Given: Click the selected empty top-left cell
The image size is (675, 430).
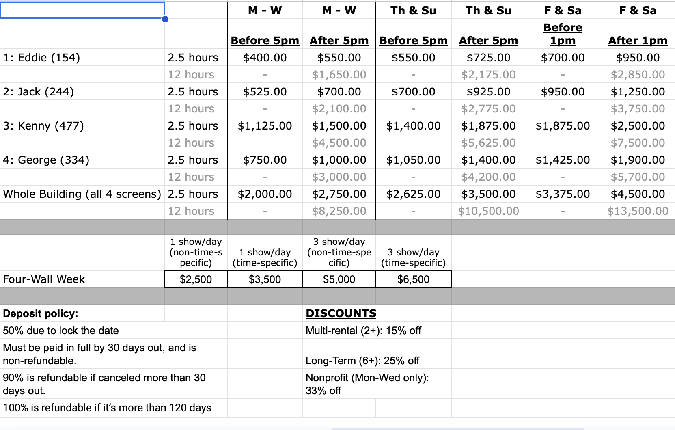Looking at the screenshot, I should pos(82,10).
